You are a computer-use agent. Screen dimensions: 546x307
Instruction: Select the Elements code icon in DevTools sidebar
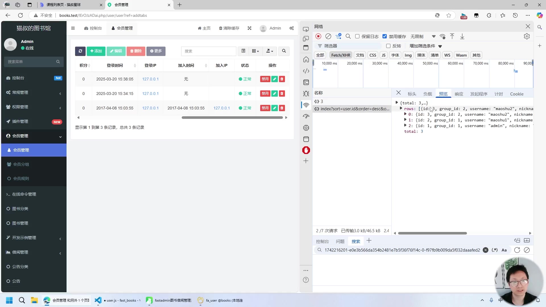[306, 71]
